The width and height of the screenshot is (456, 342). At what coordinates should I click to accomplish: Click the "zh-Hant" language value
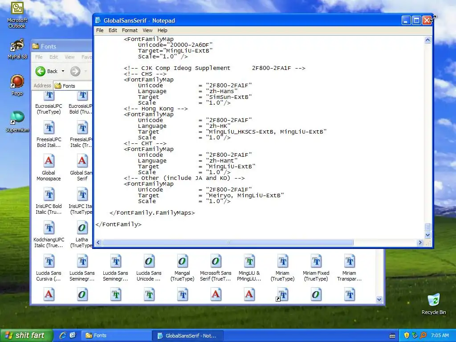222,160
